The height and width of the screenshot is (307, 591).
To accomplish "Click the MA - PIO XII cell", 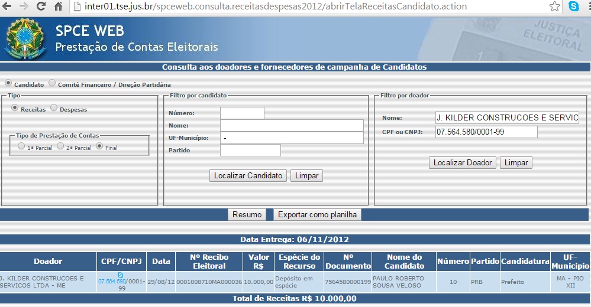I will [x=570, y=282].
